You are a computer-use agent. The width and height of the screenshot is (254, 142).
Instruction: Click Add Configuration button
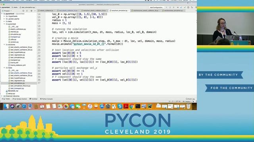[x=156, y=7]
